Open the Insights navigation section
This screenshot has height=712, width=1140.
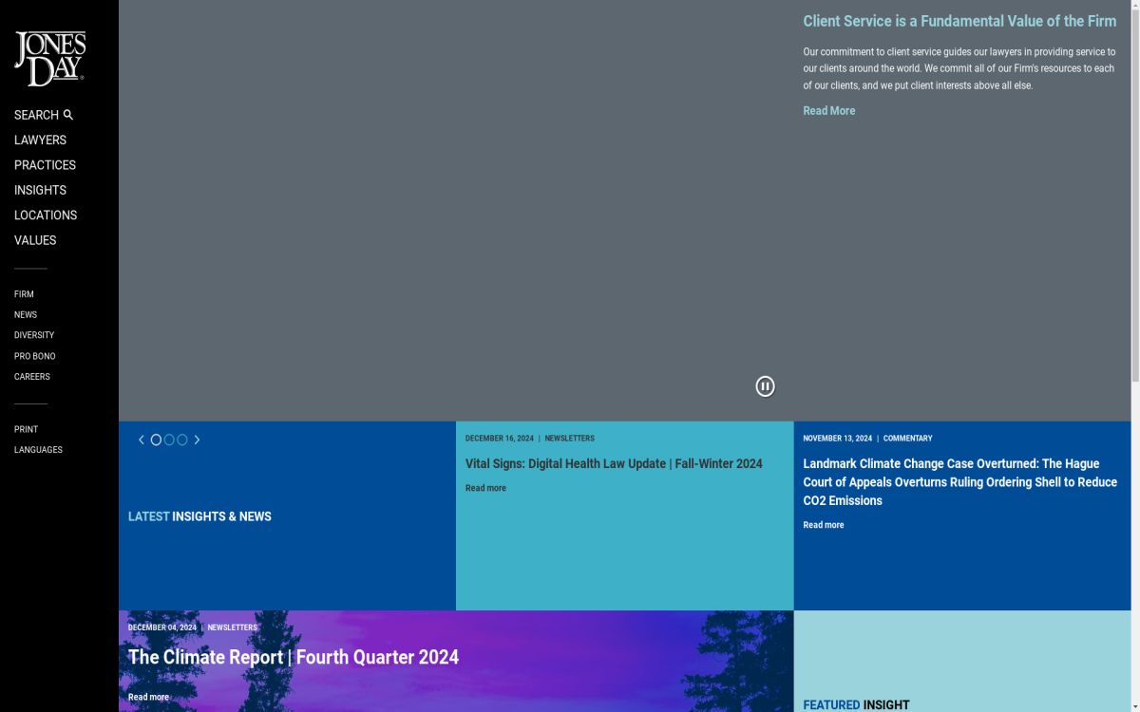40,190
